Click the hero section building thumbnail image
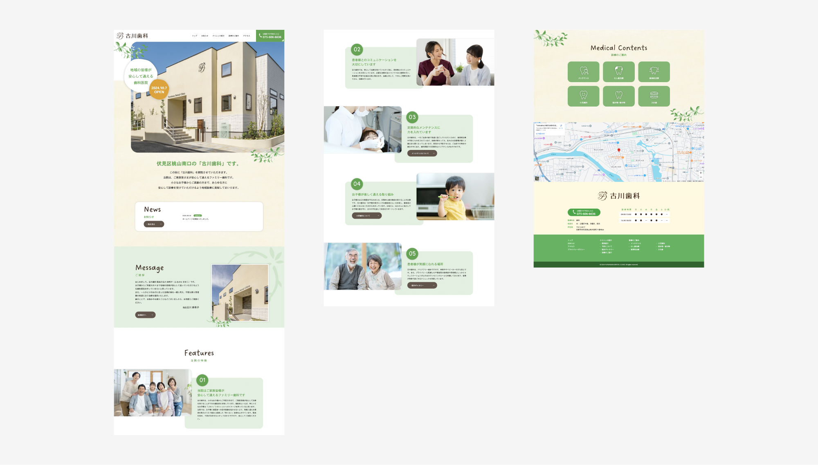The width and height of the screenshot is (818, 465). tap(200, 98)
